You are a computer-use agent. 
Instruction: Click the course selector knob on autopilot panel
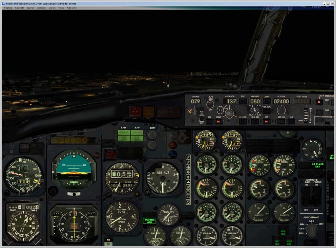point(191,111)
